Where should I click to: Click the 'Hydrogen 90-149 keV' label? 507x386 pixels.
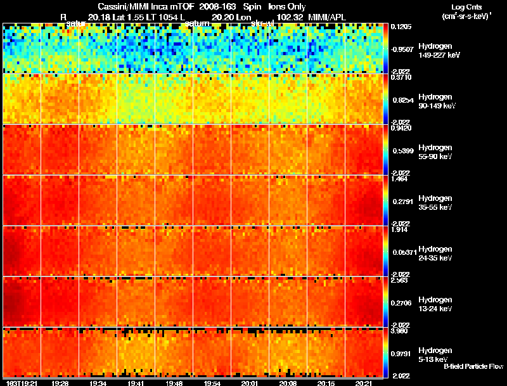click(x=437, y=101)
